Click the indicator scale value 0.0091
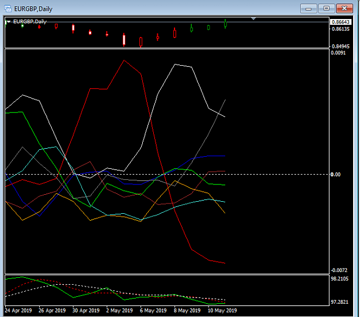The height and width of the screenshot is (317, 360). point(338,53)
